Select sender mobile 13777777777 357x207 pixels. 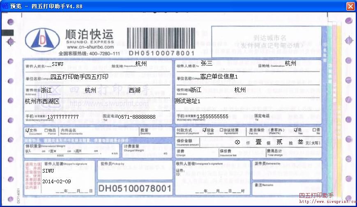point(63,117)
